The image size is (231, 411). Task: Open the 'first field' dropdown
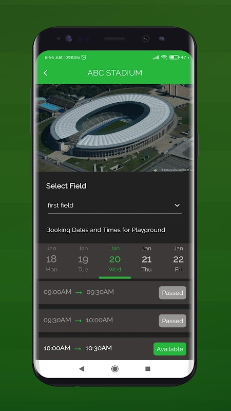114,206
